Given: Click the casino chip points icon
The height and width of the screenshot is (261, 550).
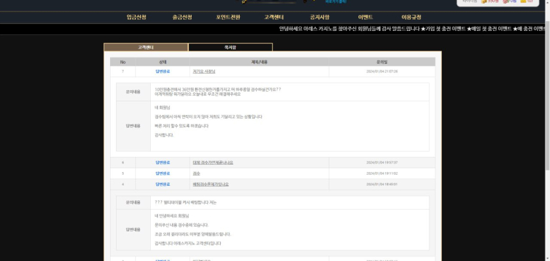Looking at the screenshot, I should [x=505, y=1].
